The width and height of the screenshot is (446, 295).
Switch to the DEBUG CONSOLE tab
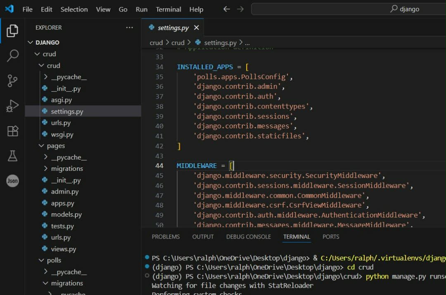click(248, 237)
